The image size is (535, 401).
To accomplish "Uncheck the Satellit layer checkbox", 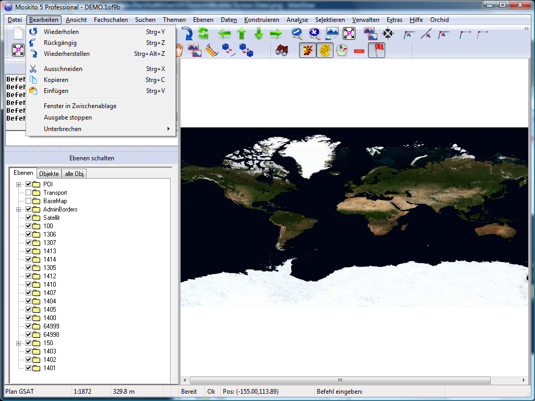I will (29, 218).
